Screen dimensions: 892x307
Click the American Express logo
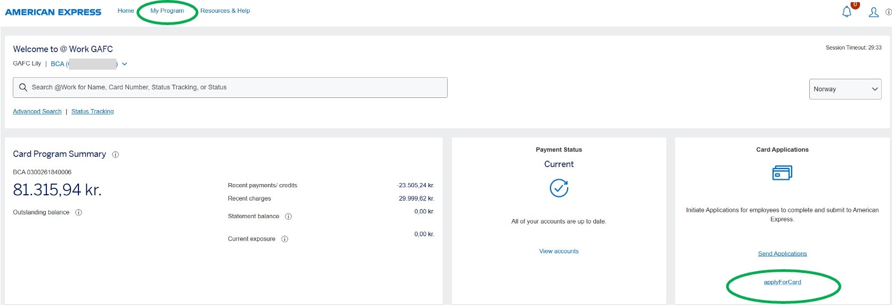point(53,12)
